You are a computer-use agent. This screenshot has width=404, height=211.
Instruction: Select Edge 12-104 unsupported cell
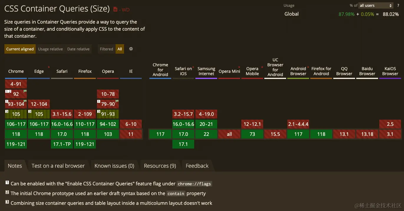click(39, 104)
